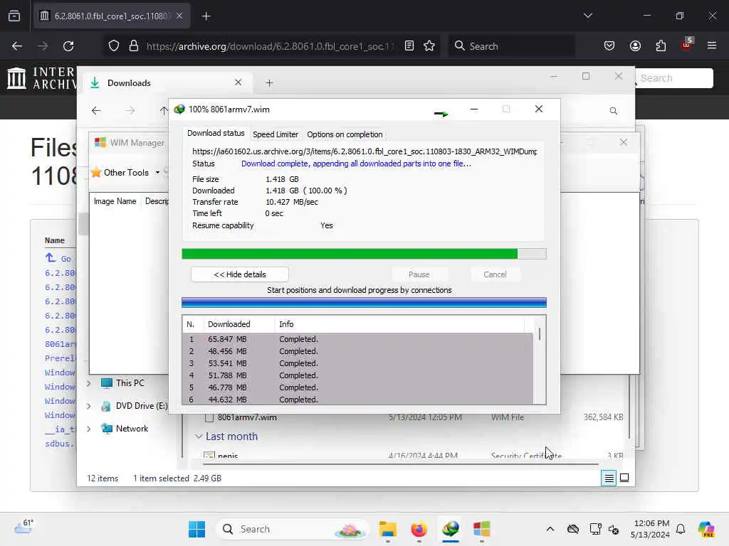This screenshot has height=546, width=729.
Task: Click the Image Name column header
Action: coord(115,201)
